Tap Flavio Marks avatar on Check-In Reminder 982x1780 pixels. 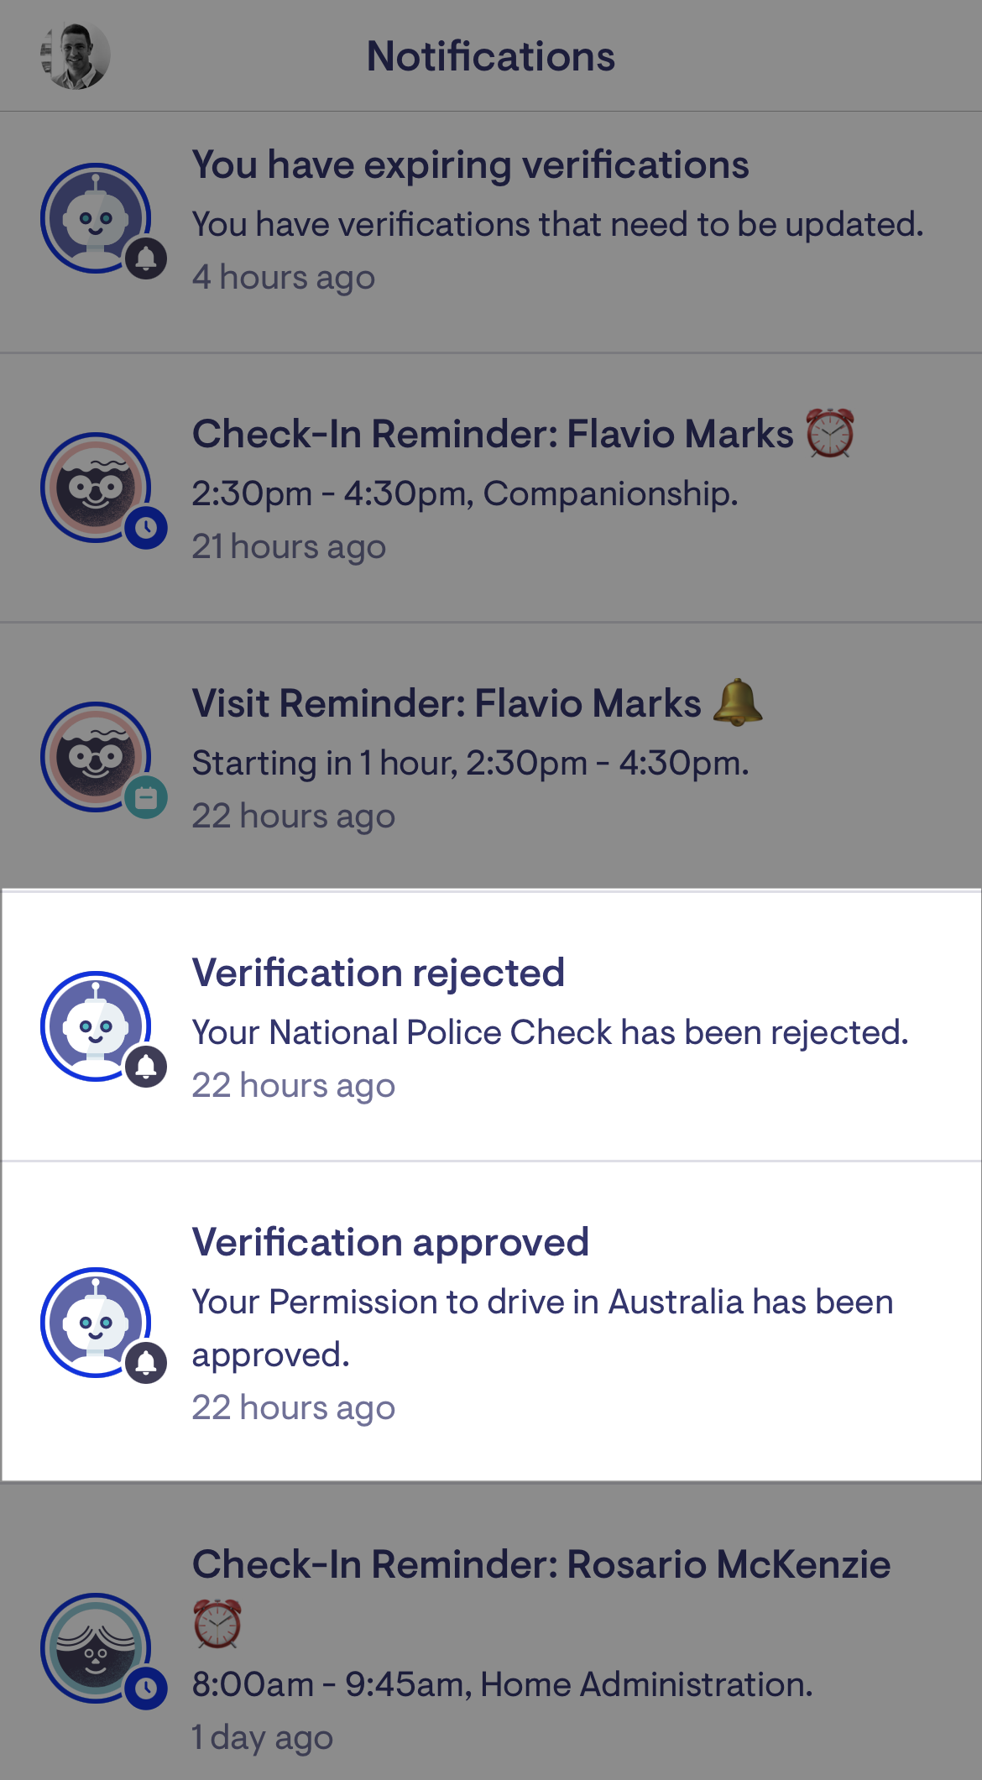(96, 488)
